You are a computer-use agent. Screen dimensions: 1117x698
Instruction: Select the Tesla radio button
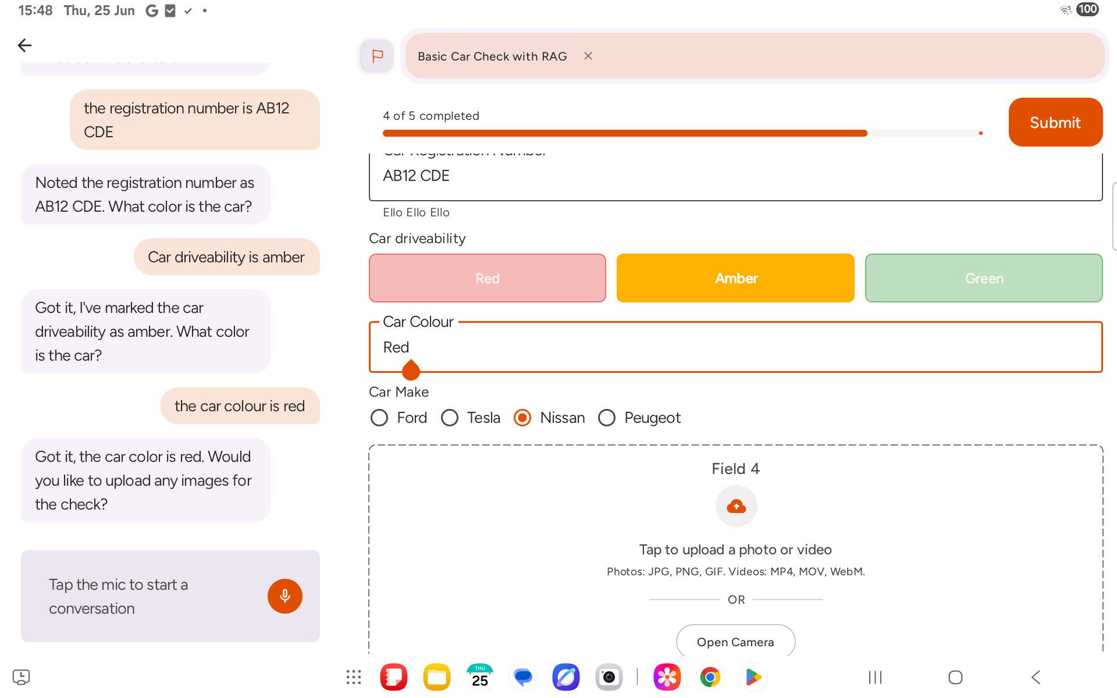pos(450,418)
